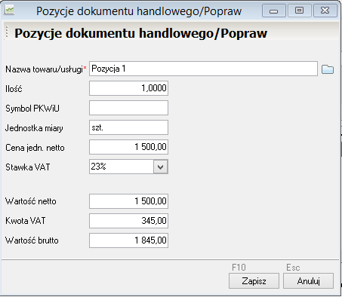Select the Wartość netto field
342x297 pixels.
tap(128, 201)
